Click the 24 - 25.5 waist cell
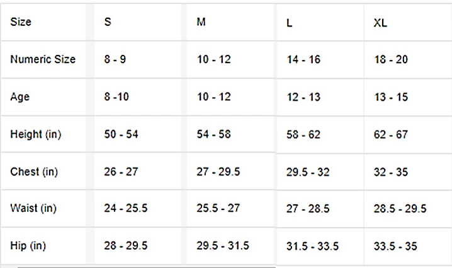The image size is (452, 268). coord(126,209)
